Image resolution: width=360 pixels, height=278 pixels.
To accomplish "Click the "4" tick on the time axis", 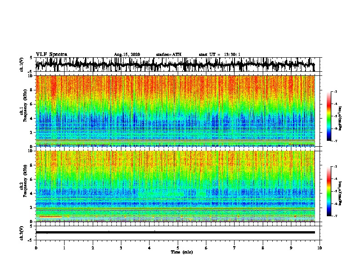I will (x=150, y=248).
